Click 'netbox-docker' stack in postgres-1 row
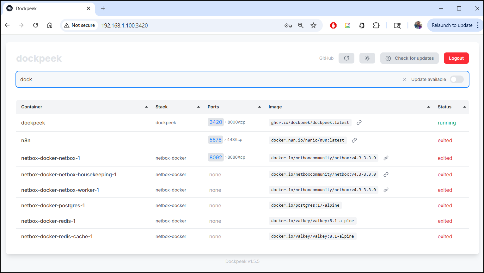The height and width of the screenshot is (273, 484). pos(171,205)
